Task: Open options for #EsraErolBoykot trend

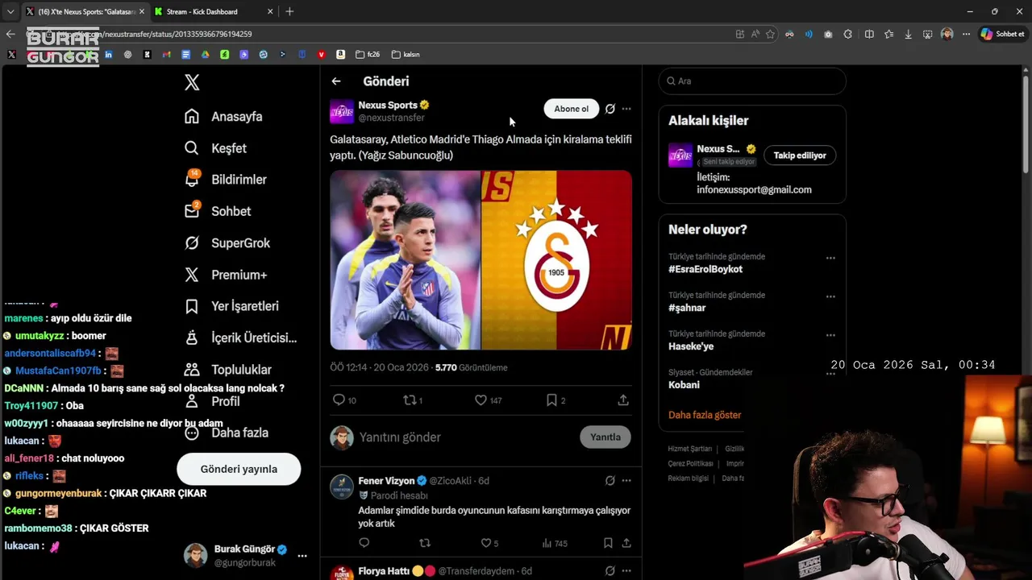Action: point(830,259)
